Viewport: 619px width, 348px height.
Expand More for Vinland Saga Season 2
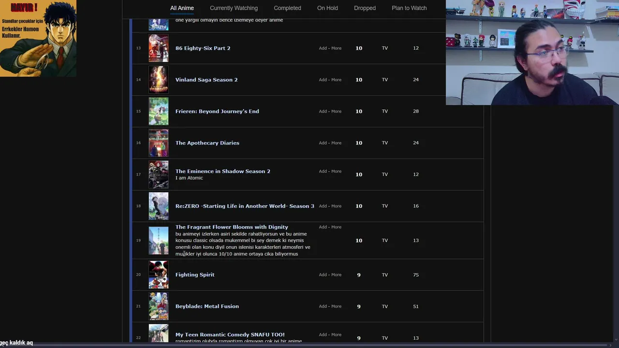(x=336, y=79)
